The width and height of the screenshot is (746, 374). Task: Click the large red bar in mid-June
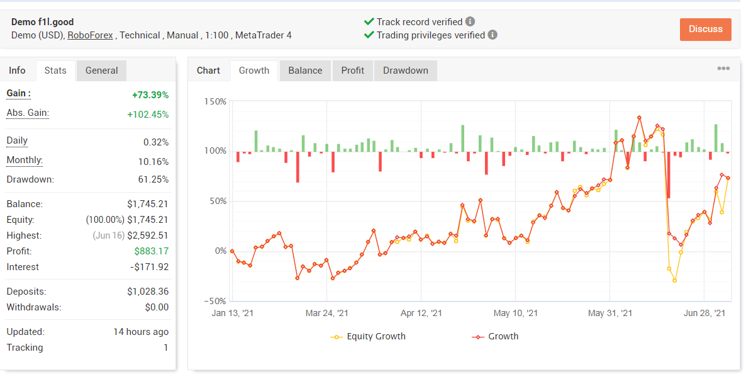669,175
